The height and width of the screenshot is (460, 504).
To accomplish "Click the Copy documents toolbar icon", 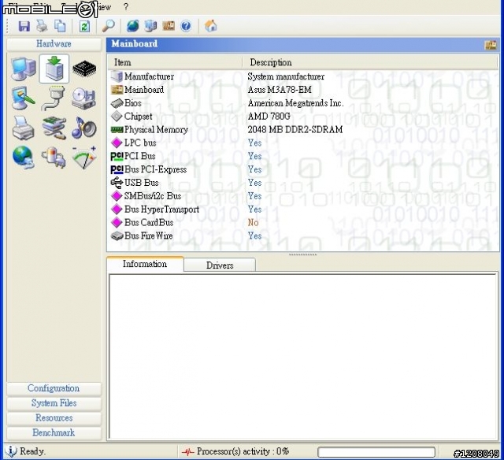I will 60,26.
